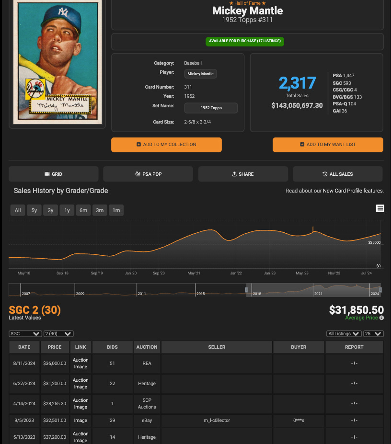Click seller m_l-c0llector

pyautogui.click(x=217, y=421)
